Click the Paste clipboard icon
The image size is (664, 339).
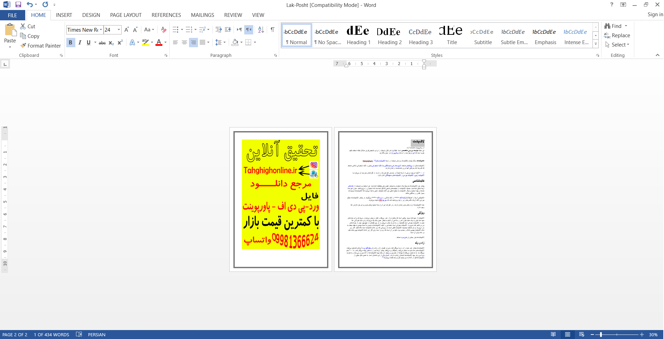tap(10, 30)
